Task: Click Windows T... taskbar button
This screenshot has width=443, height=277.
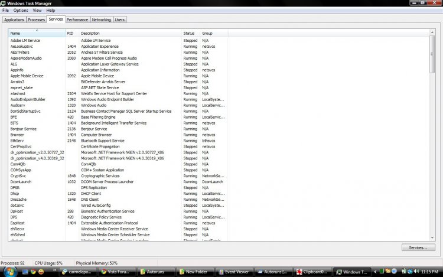Action: [351, 272]
